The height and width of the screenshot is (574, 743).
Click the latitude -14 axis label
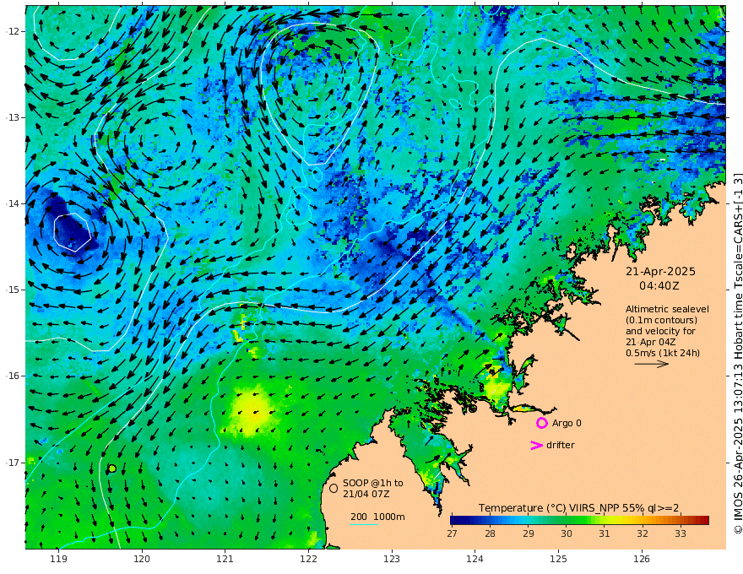[13, 203]
